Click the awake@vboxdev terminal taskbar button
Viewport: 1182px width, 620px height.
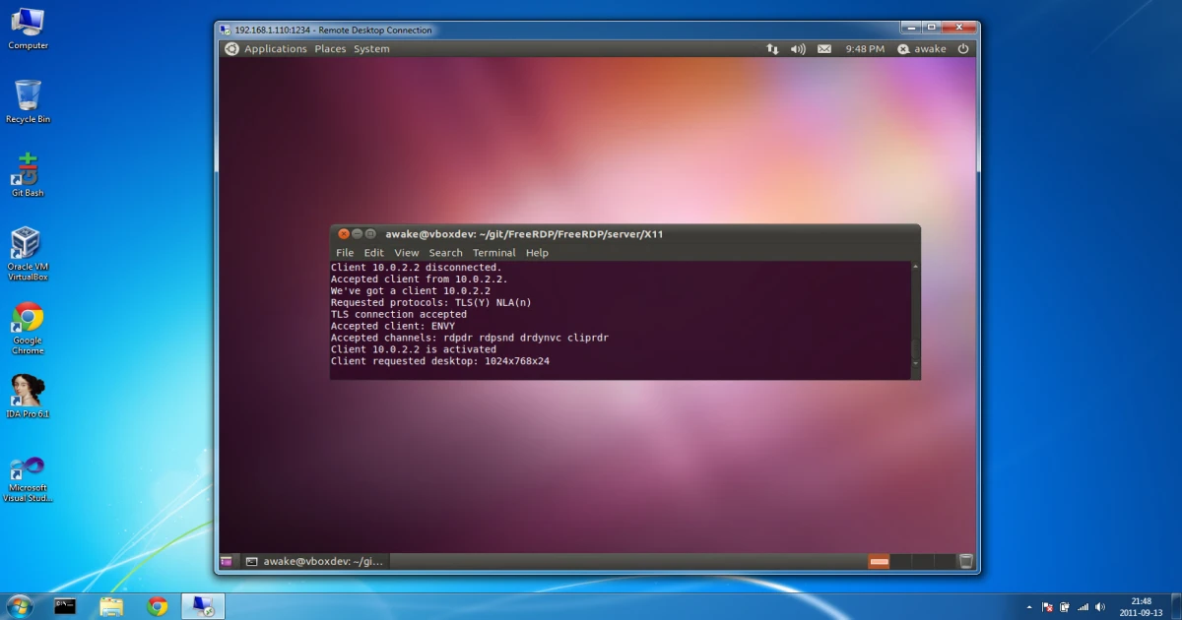(315, 562)
